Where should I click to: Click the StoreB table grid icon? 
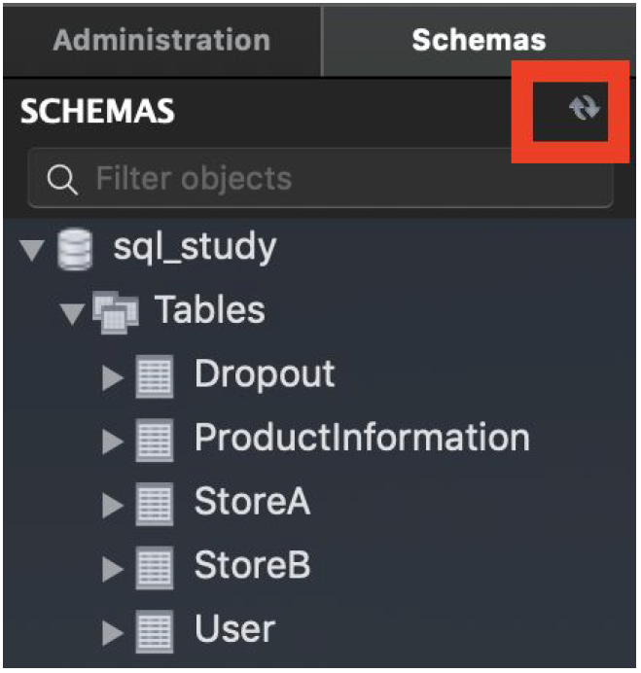tap(155, 568)
